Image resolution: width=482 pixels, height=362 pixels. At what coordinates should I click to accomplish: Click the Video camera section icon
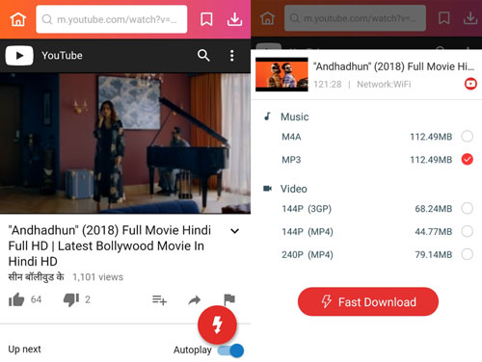(267, 189)
